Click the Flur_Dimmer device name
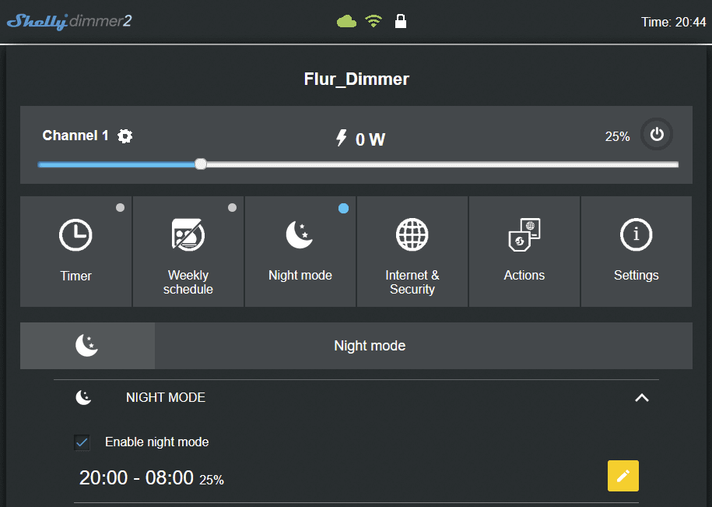712x507 pixels. coord(356,79)
